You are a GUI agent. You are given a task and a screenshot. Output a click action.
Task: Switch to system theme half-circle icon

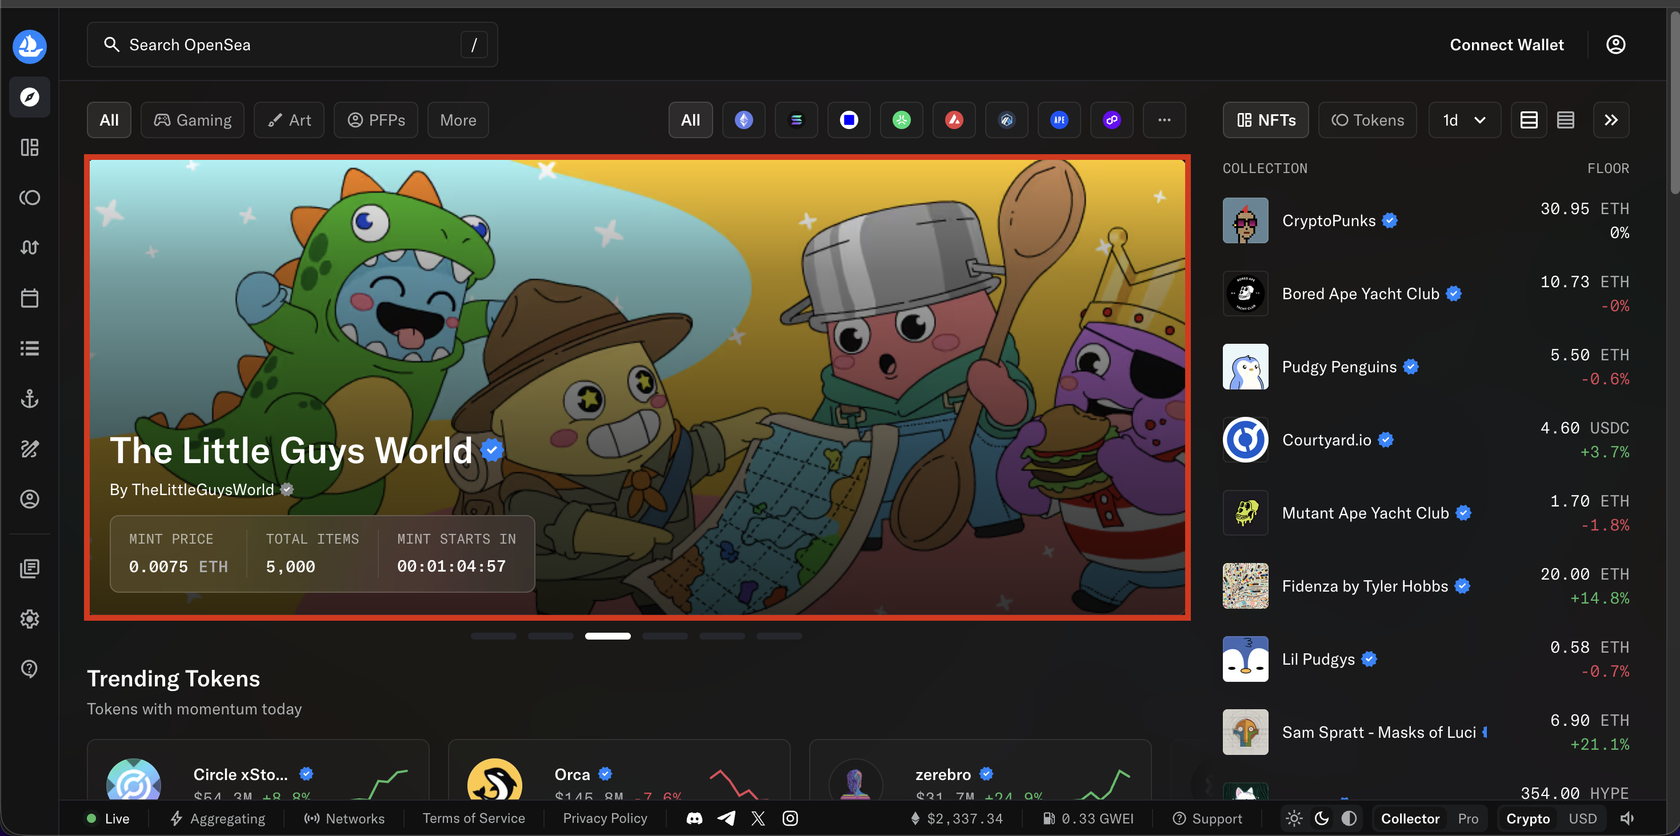point(1349,818)
